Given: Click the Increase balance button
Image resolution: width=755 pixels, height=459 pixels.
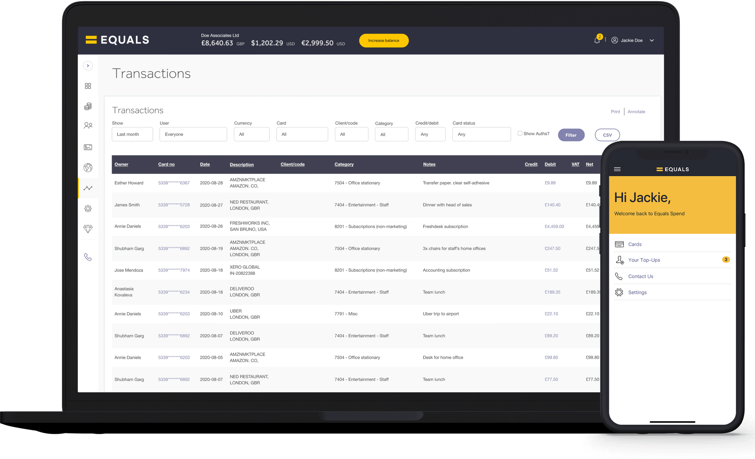Looking at the screenshot, I should point(384,40).
